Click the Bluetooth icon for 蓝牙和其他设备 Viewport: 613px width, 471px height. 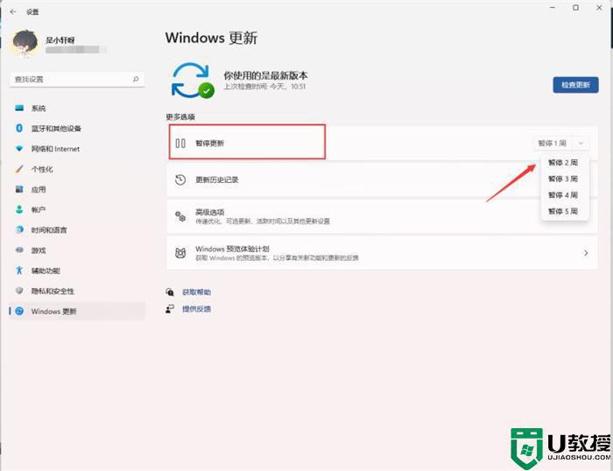[x=19, y=128]
